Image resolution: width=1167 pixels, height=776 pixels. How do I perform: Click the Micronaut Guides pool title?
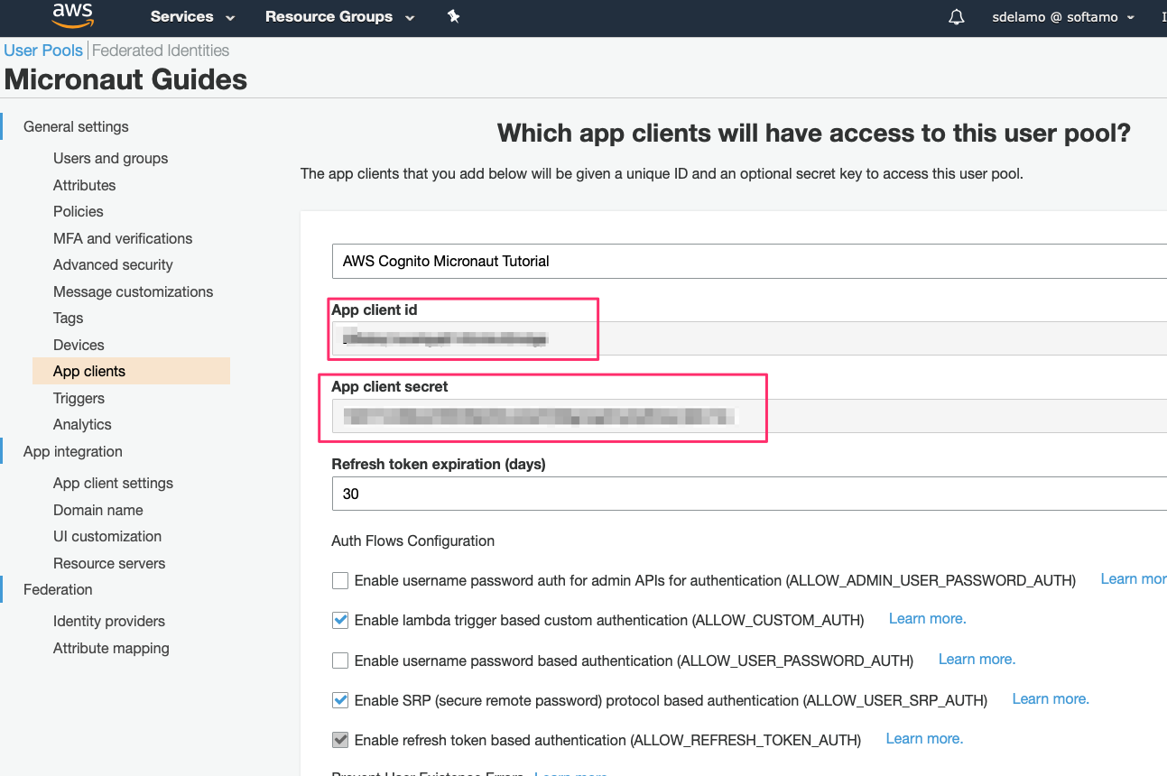pos(125,79)
